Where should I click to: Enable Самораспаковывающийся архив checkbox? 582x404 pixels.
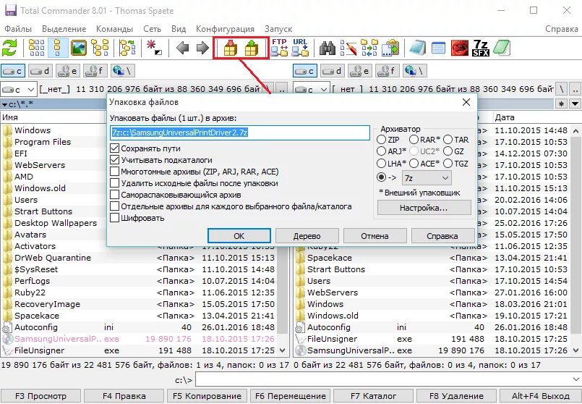pyautogui.click(x=115, y=195)
